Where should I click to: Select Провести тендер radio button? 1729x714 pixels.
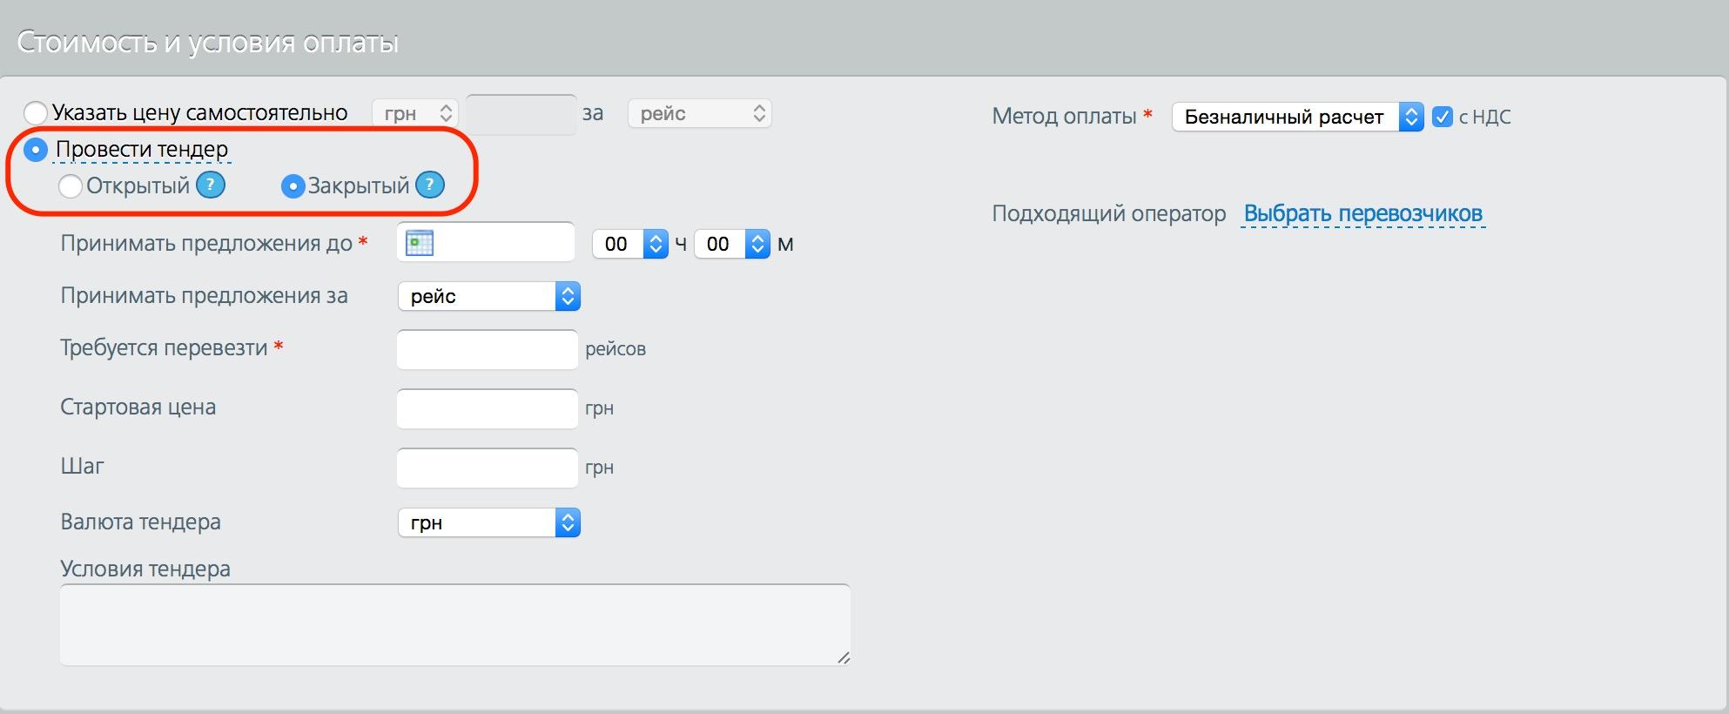(35, 150)
